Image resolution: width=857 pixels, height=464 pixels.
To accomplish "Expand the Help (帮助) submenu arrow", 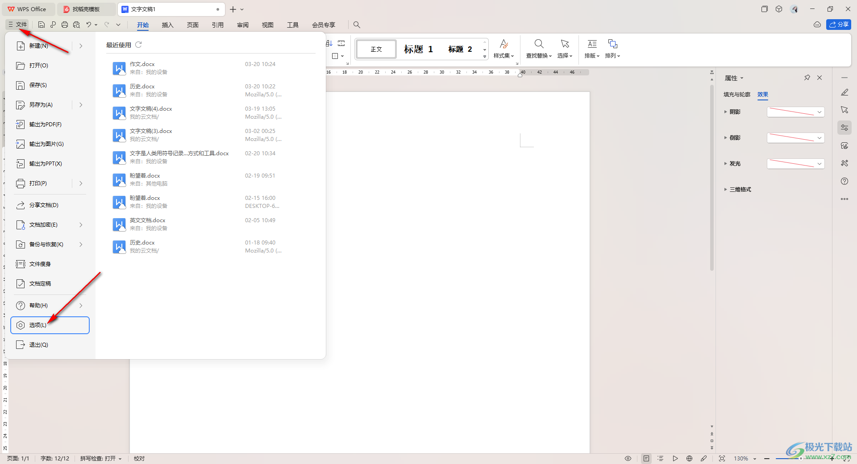I will pos(81,305).
